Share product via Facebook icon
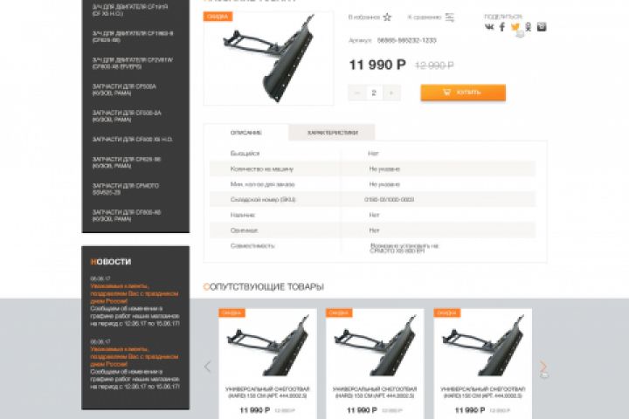 point(501,27)
